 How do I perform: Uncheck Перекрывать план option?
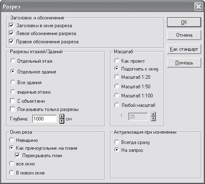(x=17, y=156)
